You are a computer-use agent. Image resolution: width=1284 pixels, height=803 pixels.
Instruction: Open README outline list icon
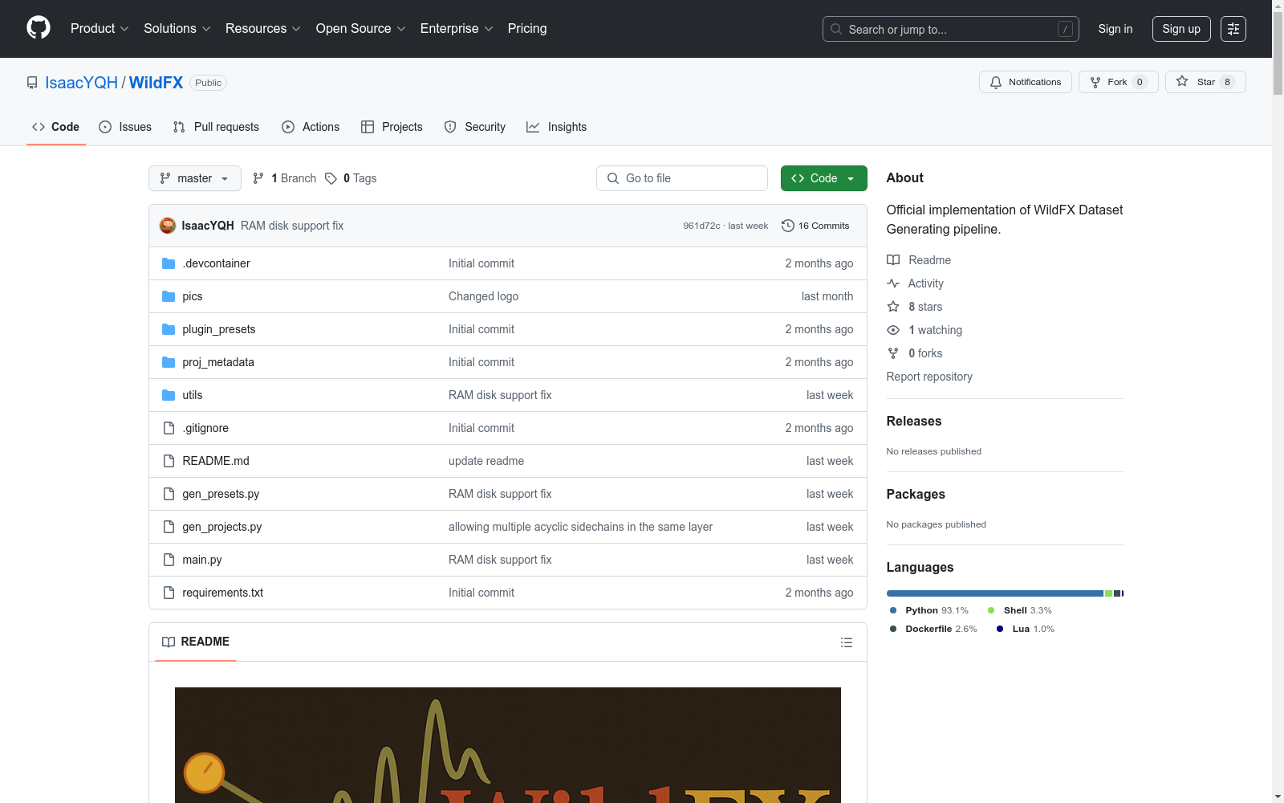click(x=846, y=642)
